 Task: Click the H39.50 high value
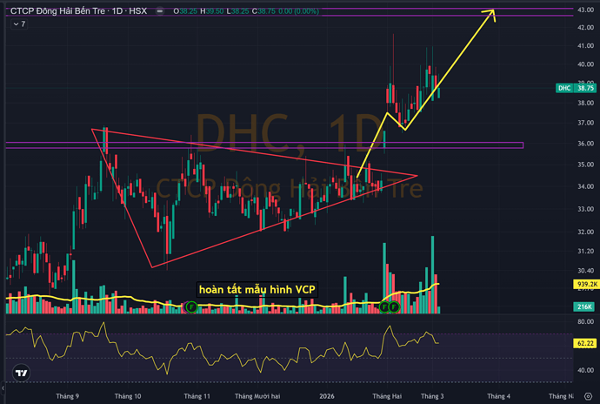[x=212, y=11]
